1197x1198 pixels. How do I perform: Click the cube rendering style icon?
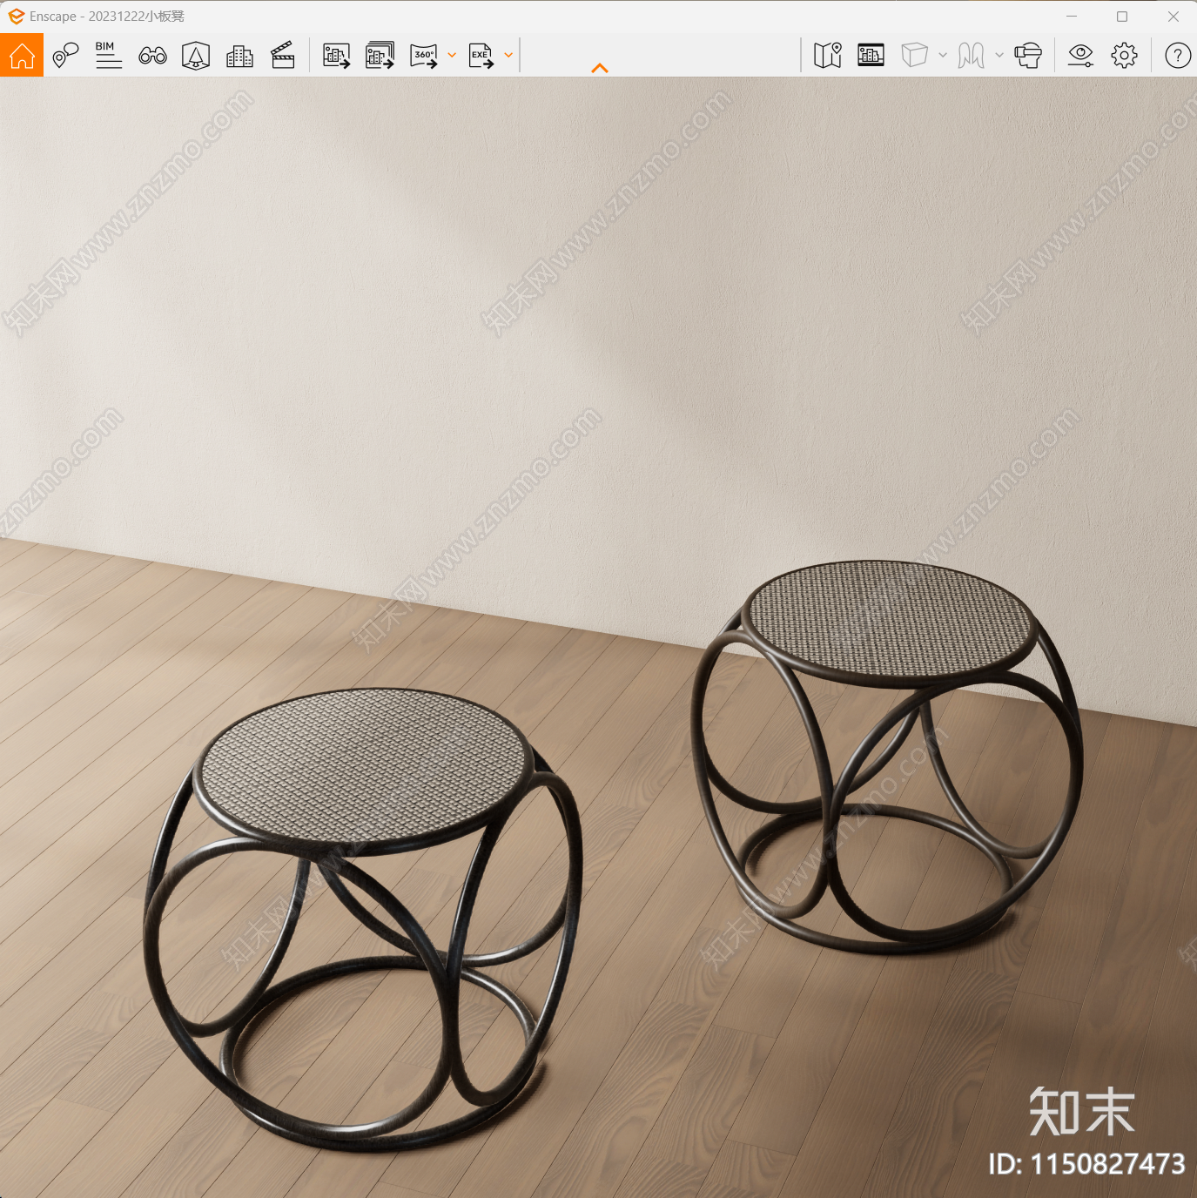(x=914, y=55)
